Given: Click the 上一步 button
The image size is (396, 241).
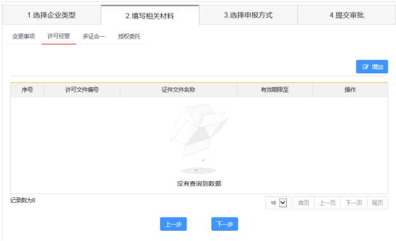Looking at the screenshot, I should point(173,224).
